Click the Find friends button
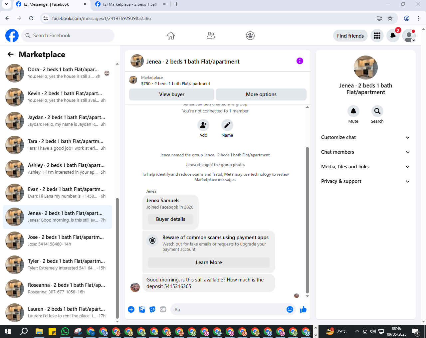Screen dimensions: 426x338 [x=350, y=36]
